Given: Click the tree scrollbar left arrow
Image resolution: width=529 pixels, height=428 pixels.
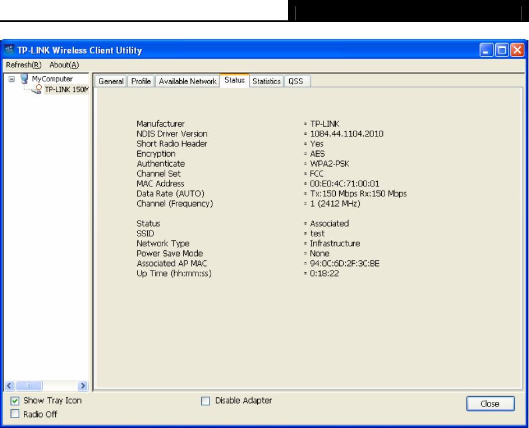Looking at the screenshot, I should tap(9, 386).
